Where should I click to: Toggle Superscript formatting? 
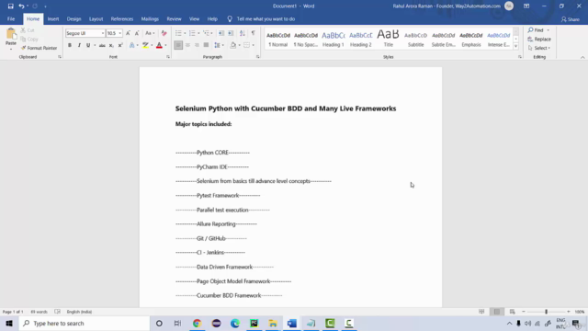tap(120, 45)
